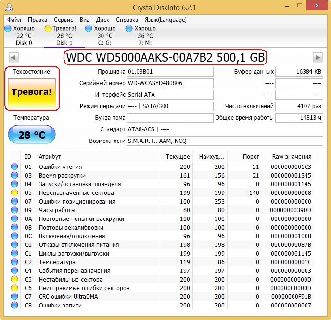
Task: Click the Число включений value 4107 раз
Action: (x=299, y=106)
